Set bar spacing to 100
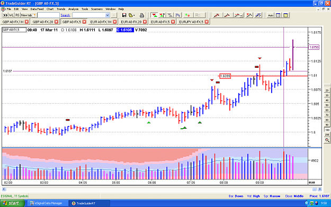The width and height of the screenshot is (331, 207). coord(327,130)
